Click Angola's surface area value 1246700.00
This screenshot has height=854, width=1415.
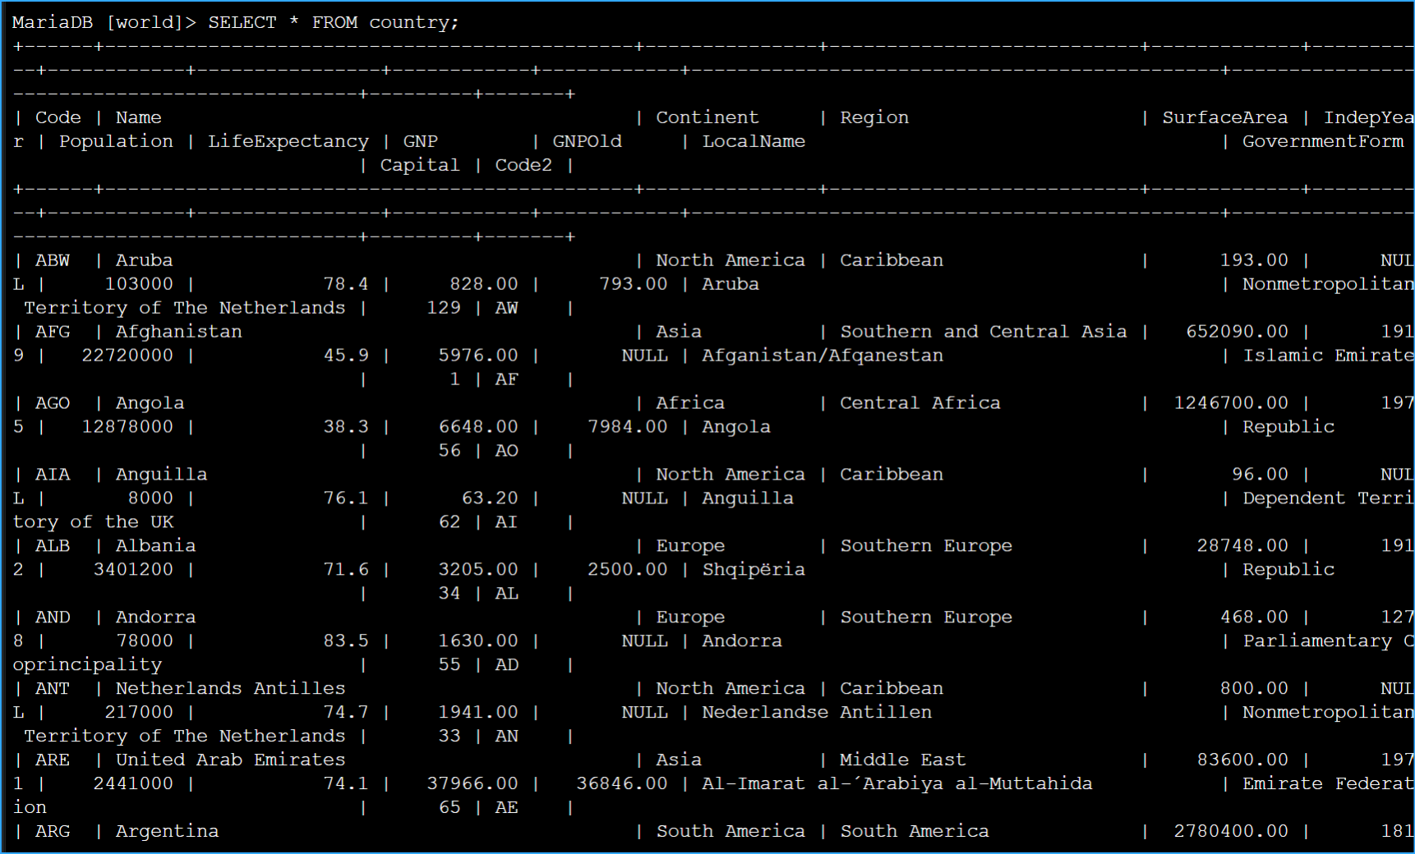(x=1230, y=403)
